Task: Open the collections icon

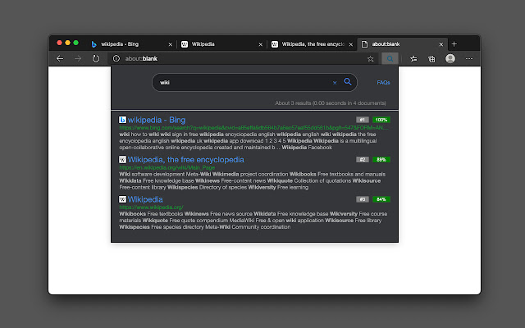Action: click(x=432, y=59)
